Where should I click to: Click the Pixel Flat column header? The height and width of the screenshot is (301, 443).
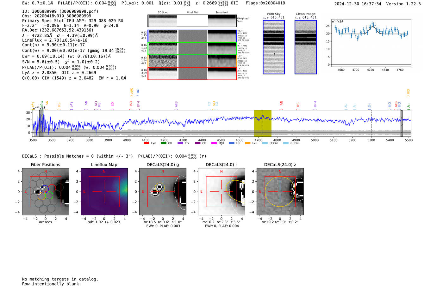point(192,13)
